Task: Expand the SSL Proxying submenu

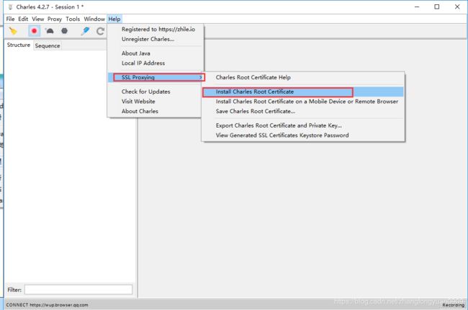Action: click(x=156, y=77)
